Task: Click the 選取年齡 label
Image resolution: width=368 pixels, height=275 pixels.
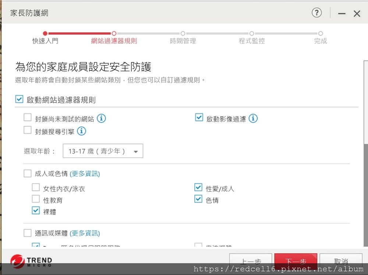Action: 39,151
